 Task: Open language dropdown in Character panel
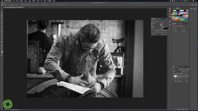156,34
